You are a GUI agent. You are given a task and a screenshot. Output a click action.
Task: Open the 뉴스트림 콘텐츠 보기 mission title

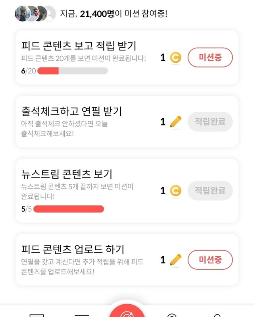point(67,174)
